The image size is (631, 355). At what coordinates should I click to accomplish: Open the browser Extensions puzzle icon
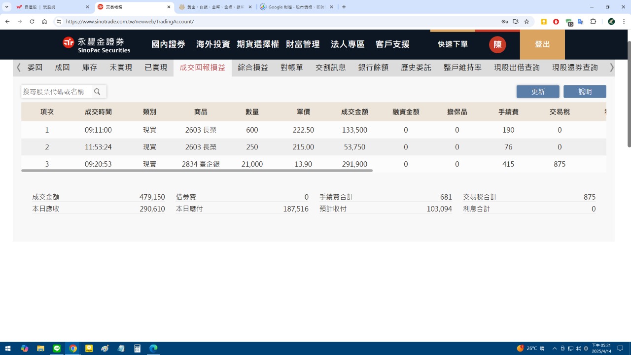click(x=593, y=22)
